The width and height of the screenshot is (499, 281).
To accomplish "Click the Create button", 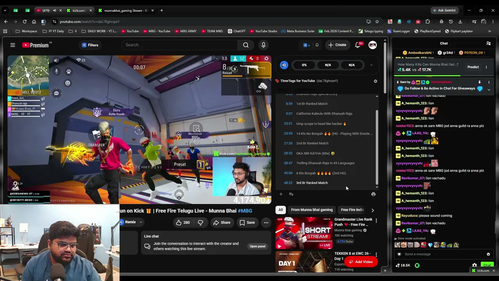I will 337,45.
